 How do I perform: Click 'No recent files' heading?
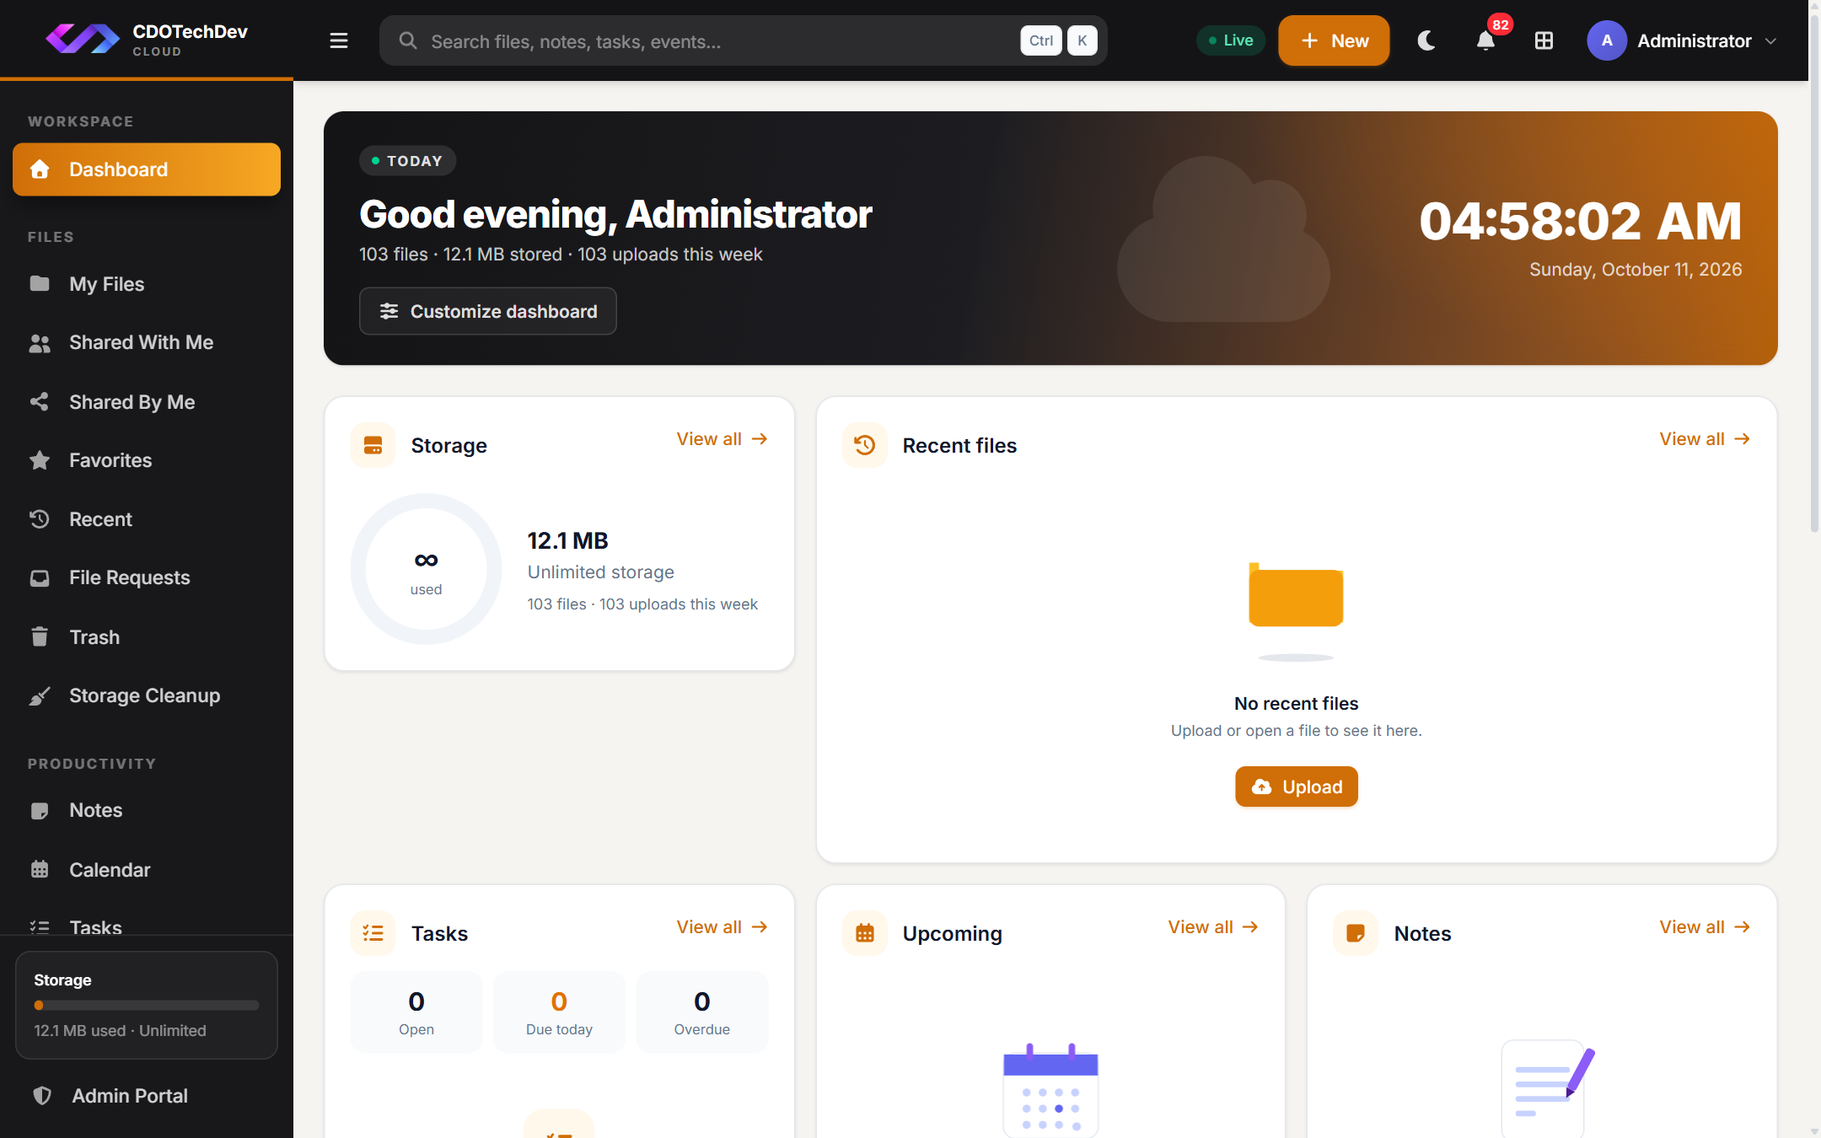pos(1296,703)
